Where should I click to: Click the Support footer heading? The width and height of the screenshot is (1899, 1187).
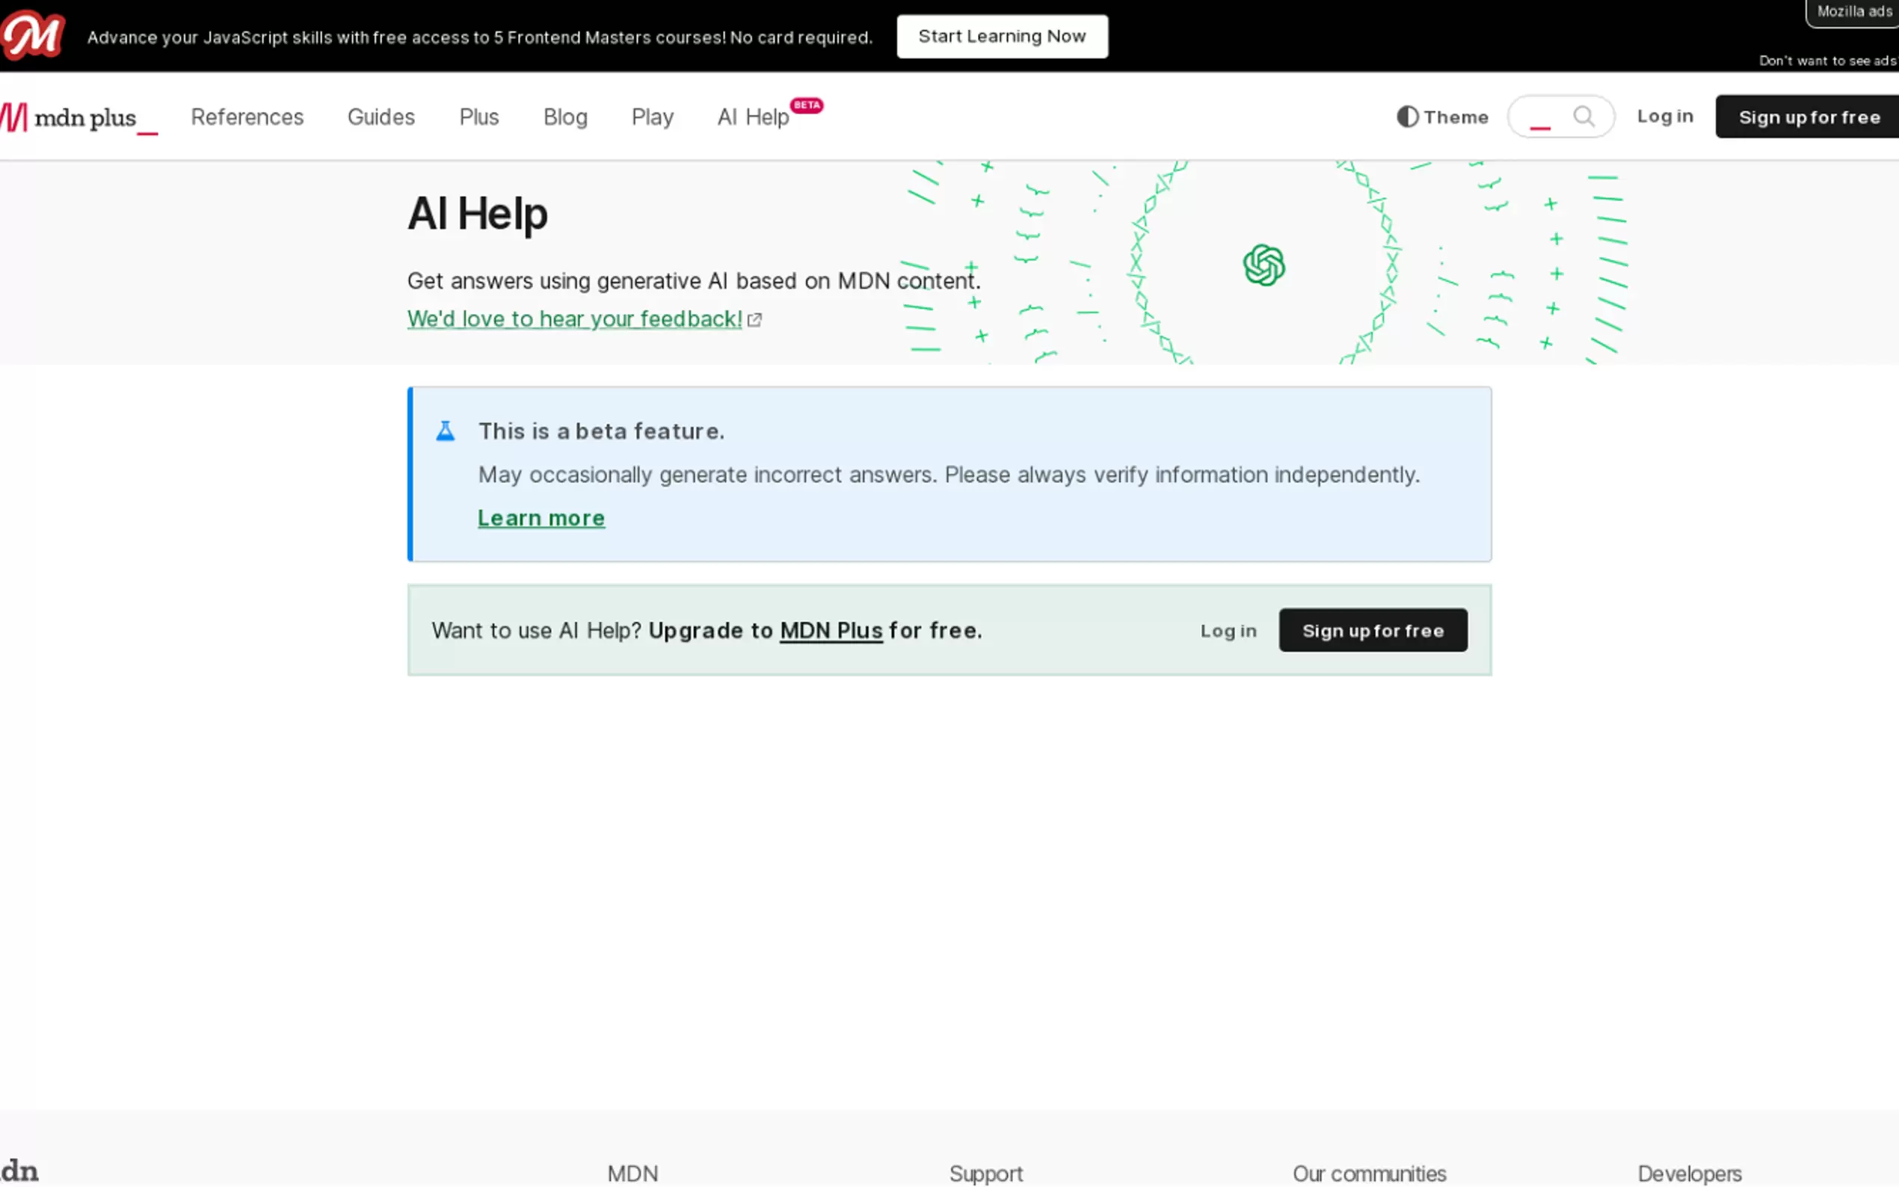click(986, 1174)
